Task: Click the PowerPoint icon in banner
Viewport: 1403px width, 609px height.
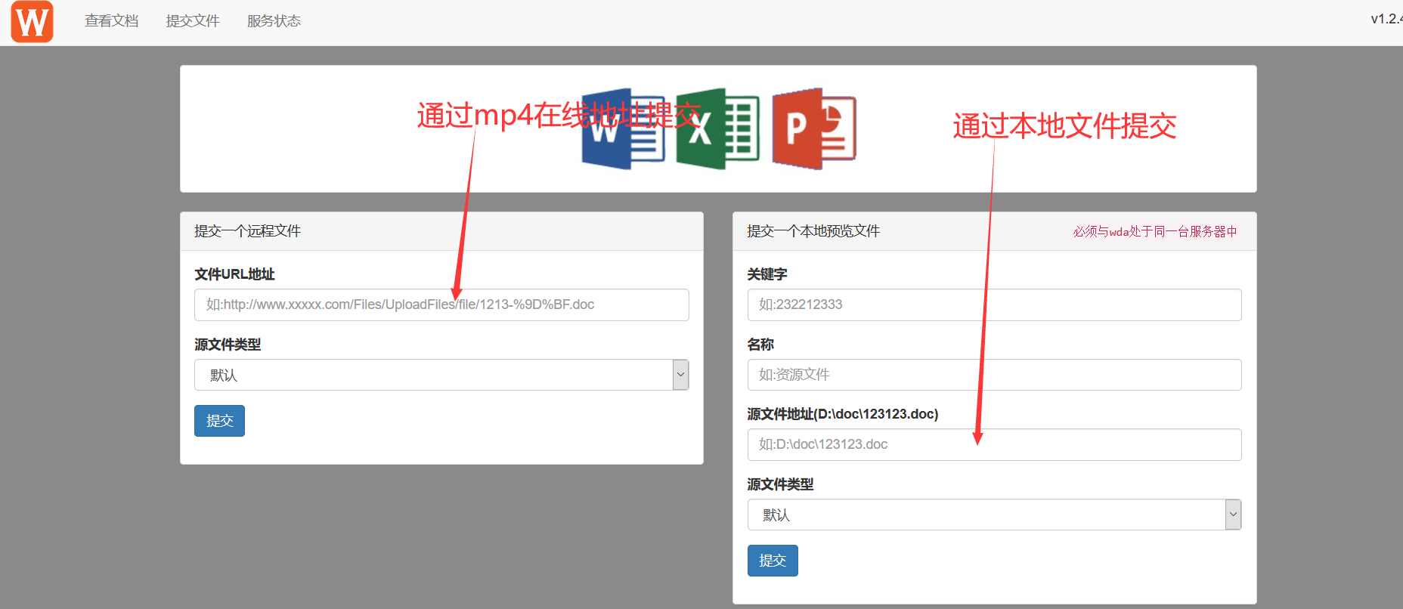Action: pyautogui.click(x=814, y=129)
